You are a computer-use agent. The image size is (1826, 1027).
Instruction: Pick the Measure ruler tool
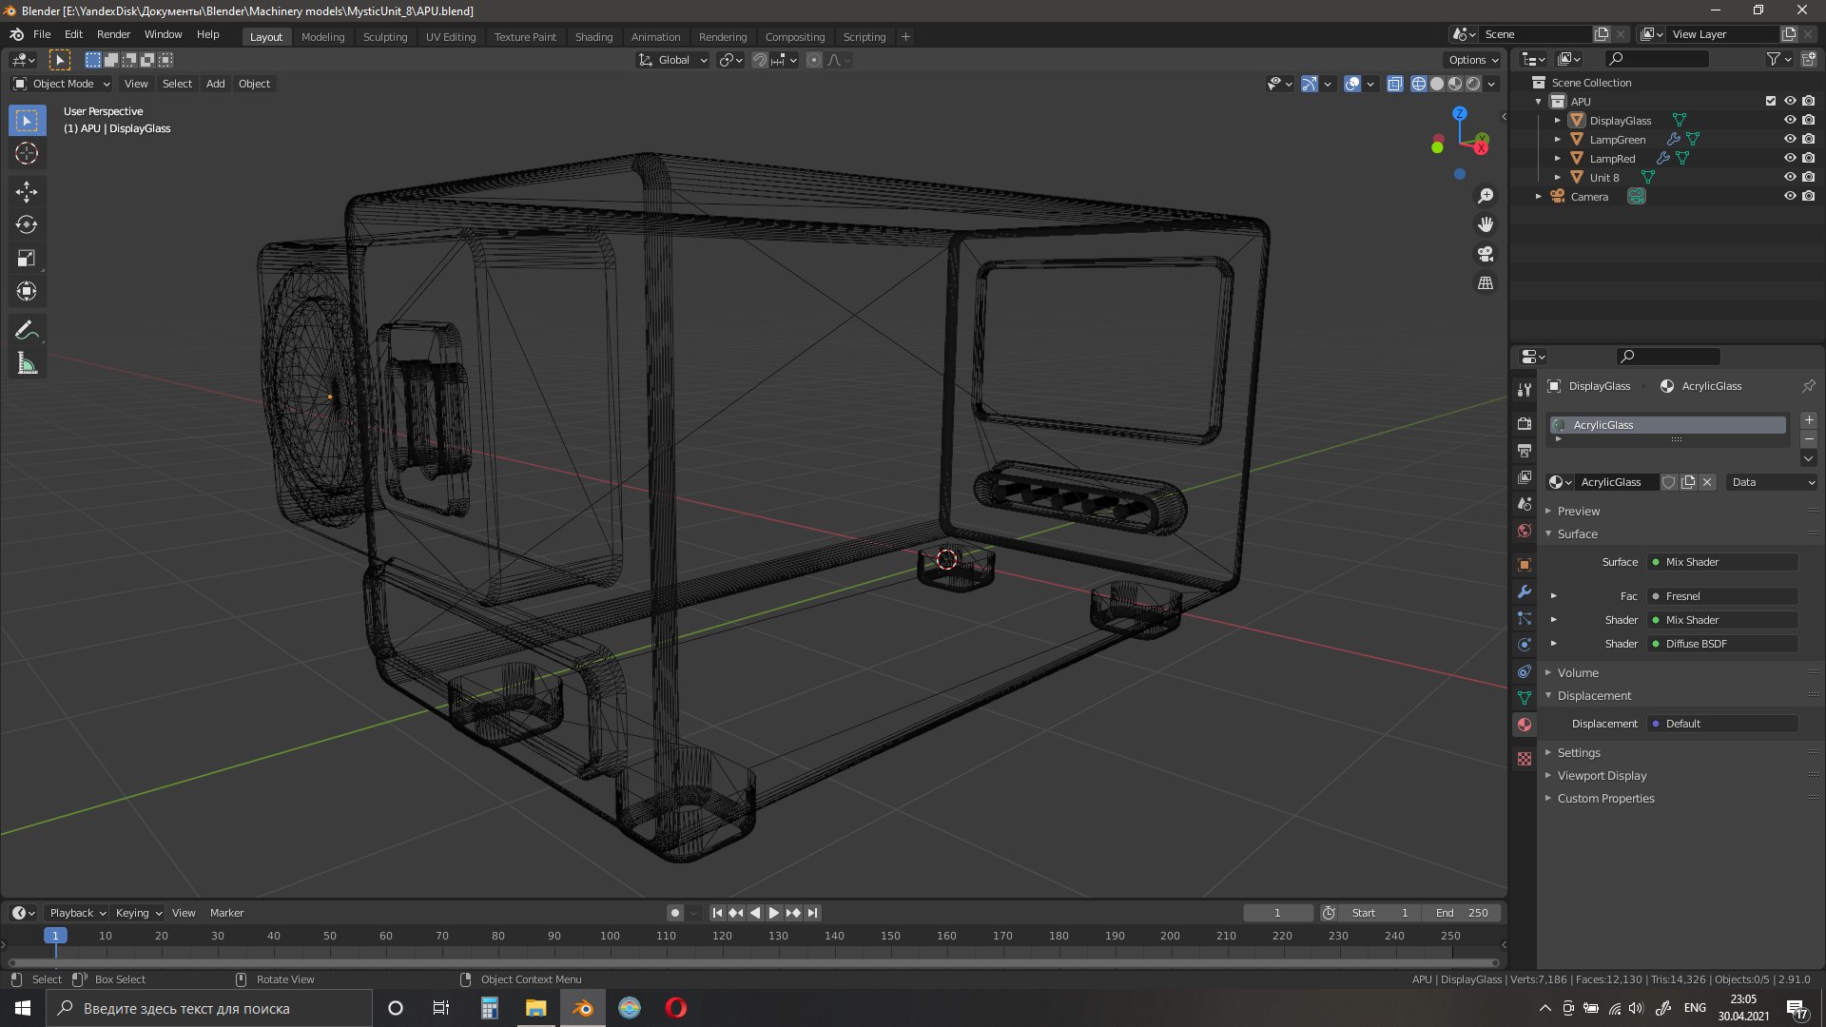pos(27,363)
